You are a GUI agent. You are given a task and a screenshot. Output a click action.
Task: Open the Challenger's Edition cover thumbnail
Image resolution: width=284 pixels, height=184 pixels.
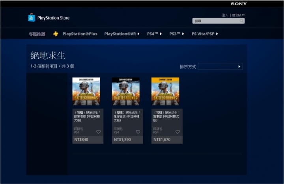[86, 91]
